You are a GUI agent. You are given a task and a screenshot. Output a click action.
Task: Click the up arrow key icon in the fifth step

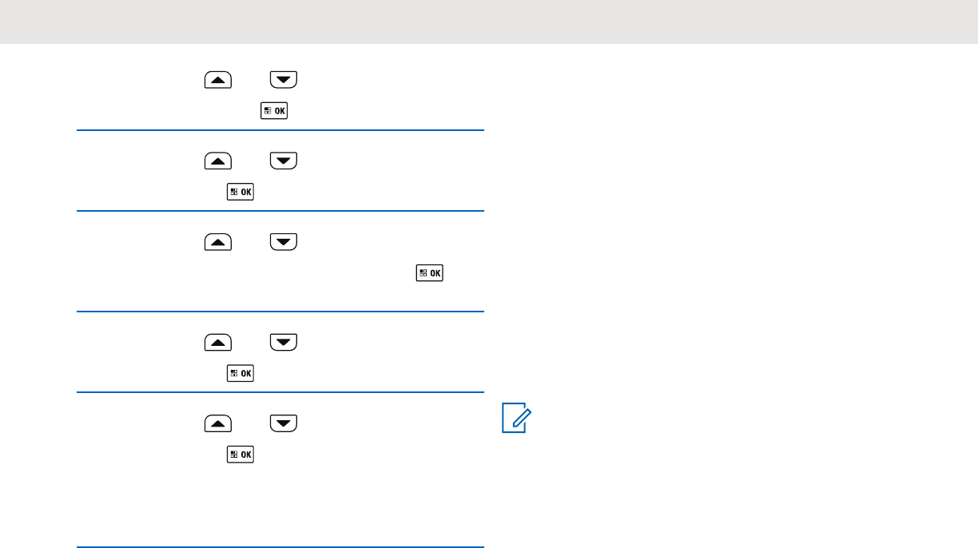click(x=218, y=423)
